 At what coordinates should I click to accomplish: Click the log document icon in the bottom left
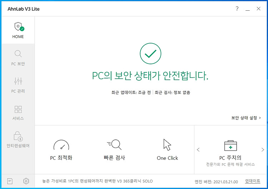point(10,181)
